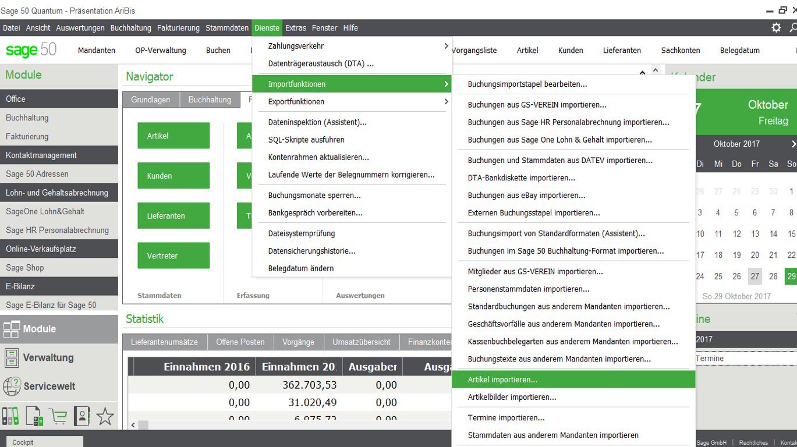797x447 pixels.
Task: Open the Lieferantenumsätze statistics tab
Action: [x=165, y=342]
